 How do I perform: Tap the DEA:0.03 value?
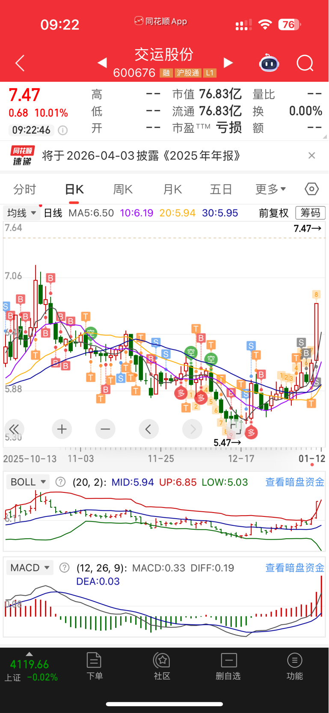98,582
